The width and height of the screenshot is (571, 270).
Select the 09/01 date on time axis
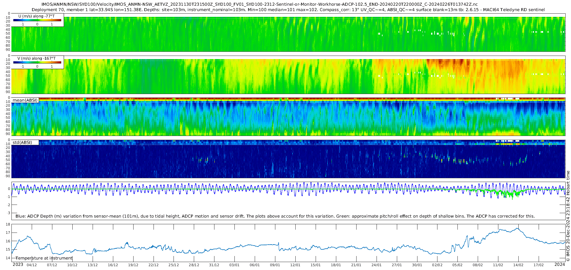(275, 265)
